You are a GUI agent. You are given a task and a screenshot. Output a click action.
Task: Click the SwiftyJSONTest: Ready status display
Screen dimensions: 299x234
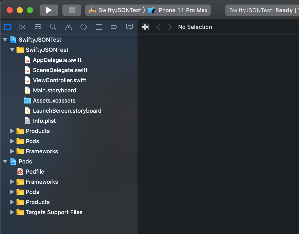tap(262, 10)
